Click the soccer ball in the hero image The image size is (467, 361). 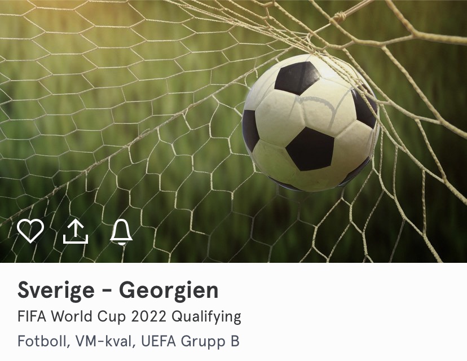tap(311, 123)
